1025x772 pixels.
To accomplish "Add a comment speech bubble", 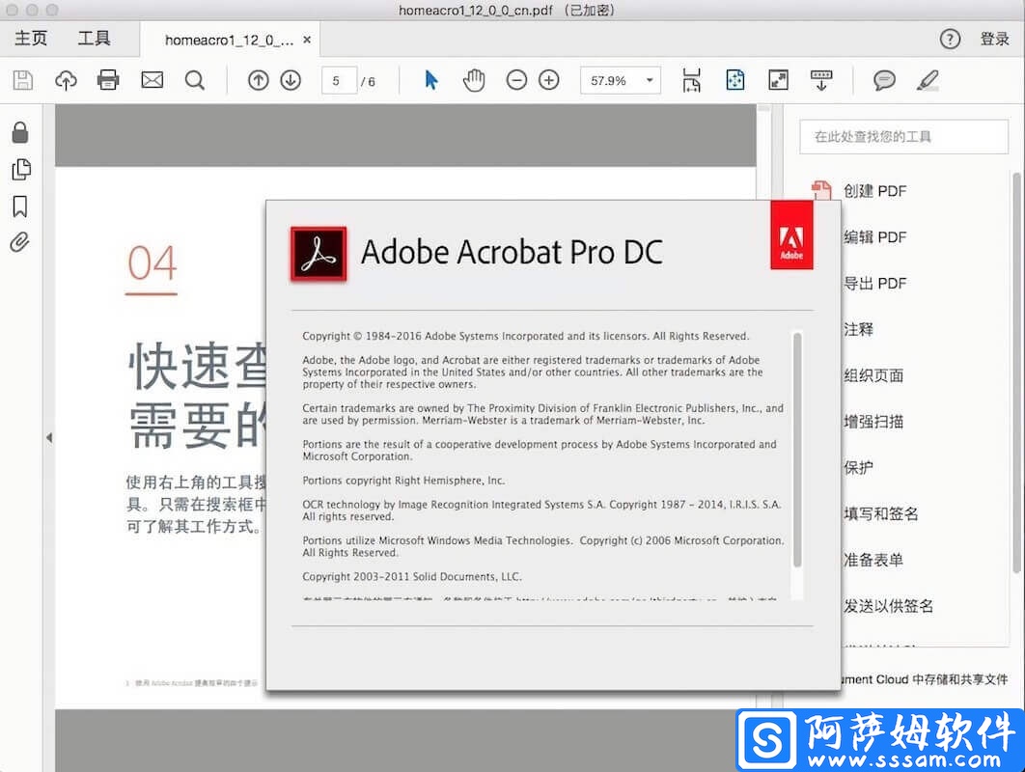I will 884,80.
